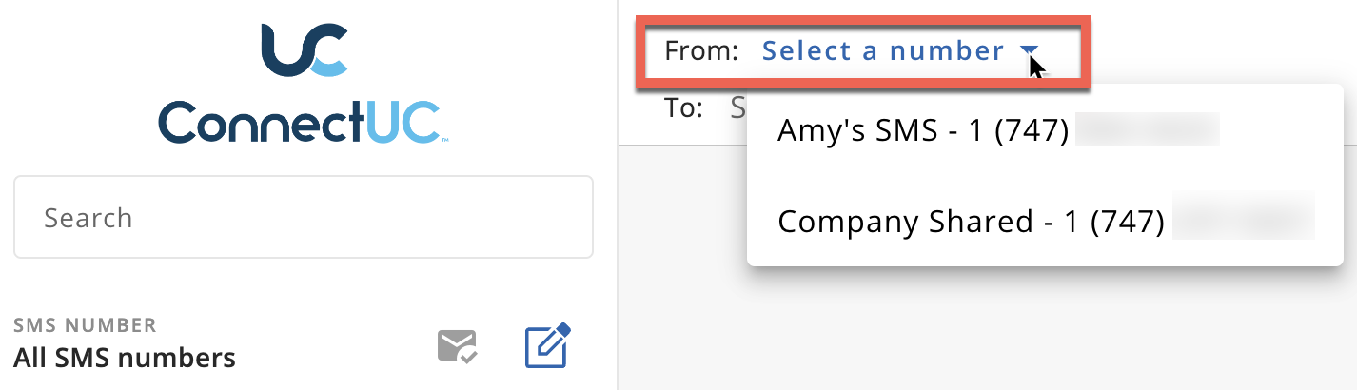Click inside the Search box

pyautogui.click(x=304, y=218)
